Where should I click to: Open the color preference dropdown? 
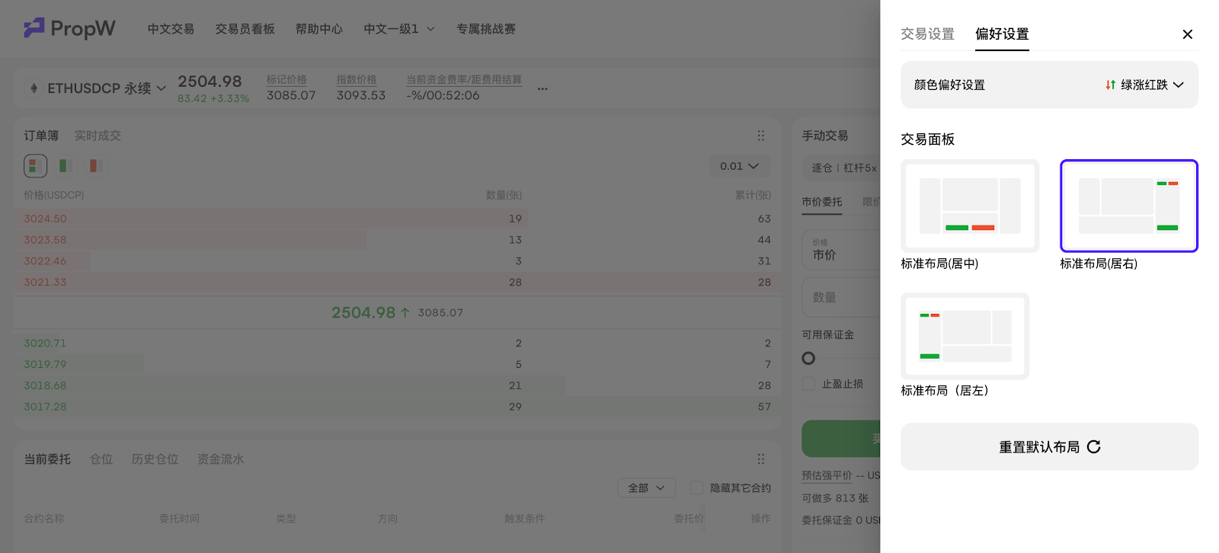coord(1145,85)
